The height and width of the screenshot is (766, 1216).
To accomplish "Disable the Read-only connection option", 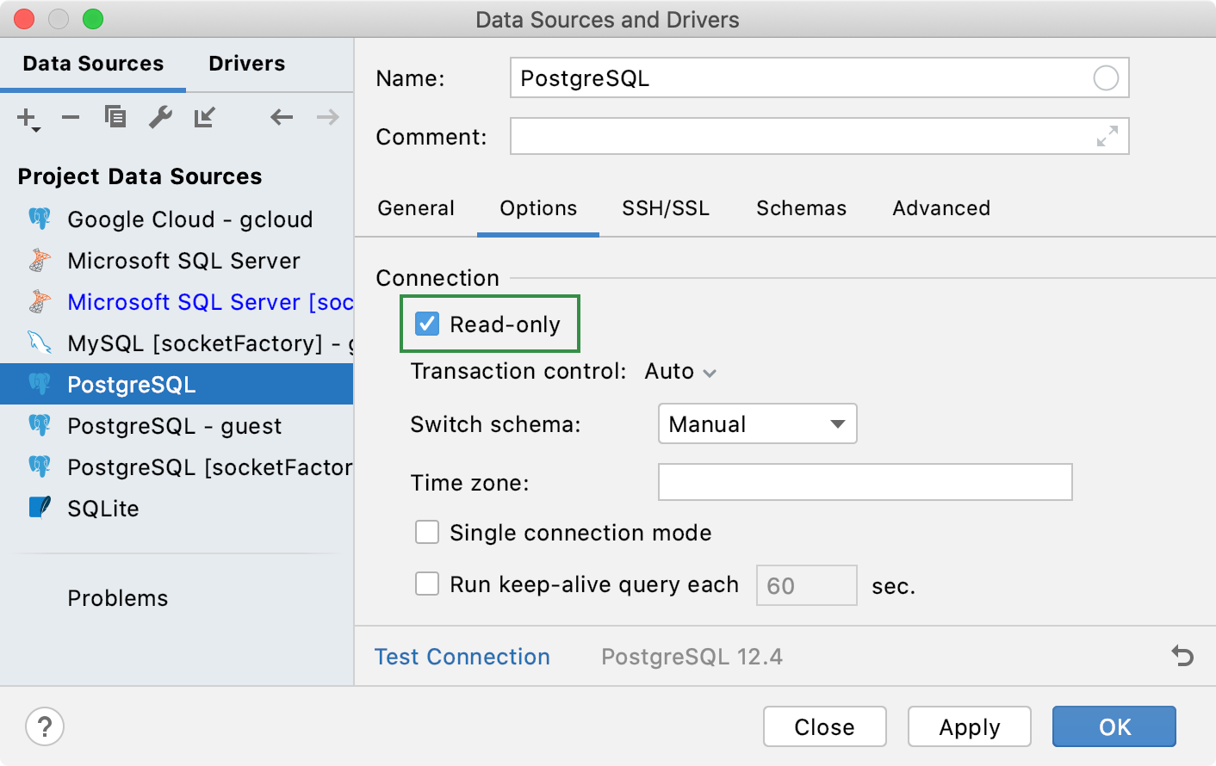I will point(427,324).
